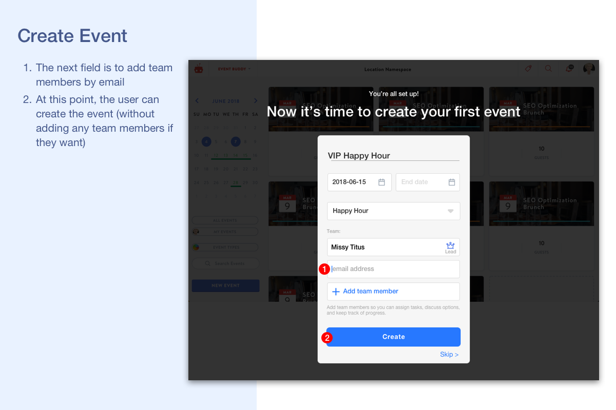Select June 4 in the calendar

(x=206, y=141)
